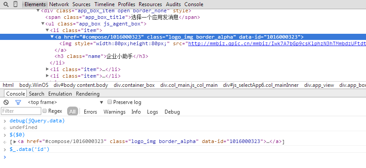Enable the Regex filter checkbox
This screenshot has height=168, width=366.
[x=45, y=111]
